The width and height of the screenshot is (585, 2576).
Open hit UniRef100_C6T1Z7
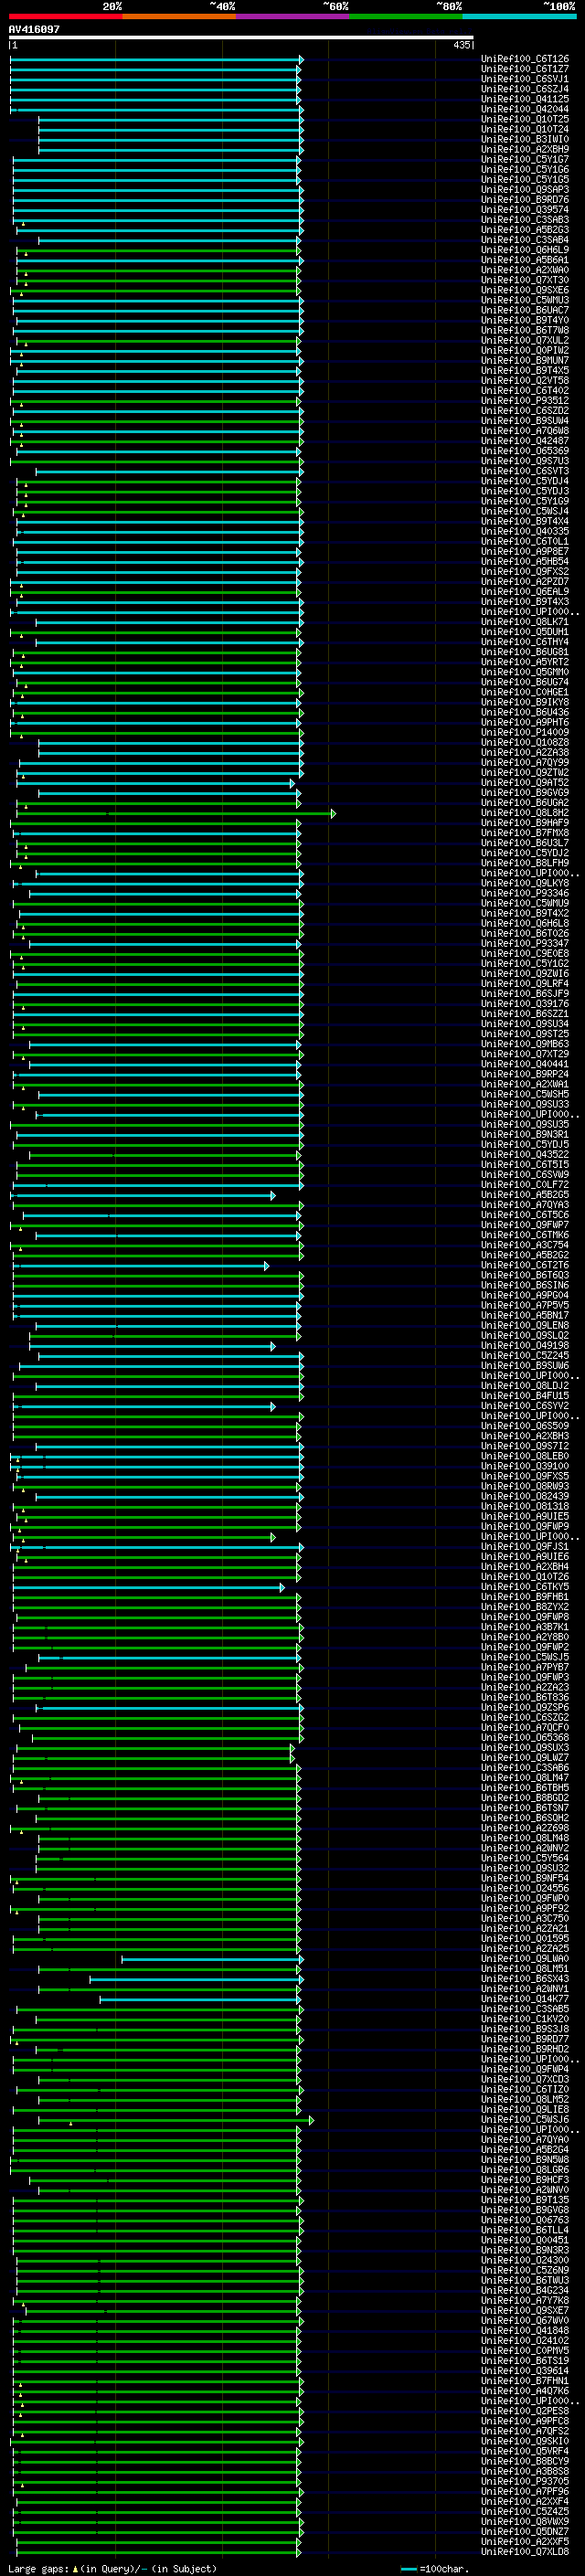point(525,69)
